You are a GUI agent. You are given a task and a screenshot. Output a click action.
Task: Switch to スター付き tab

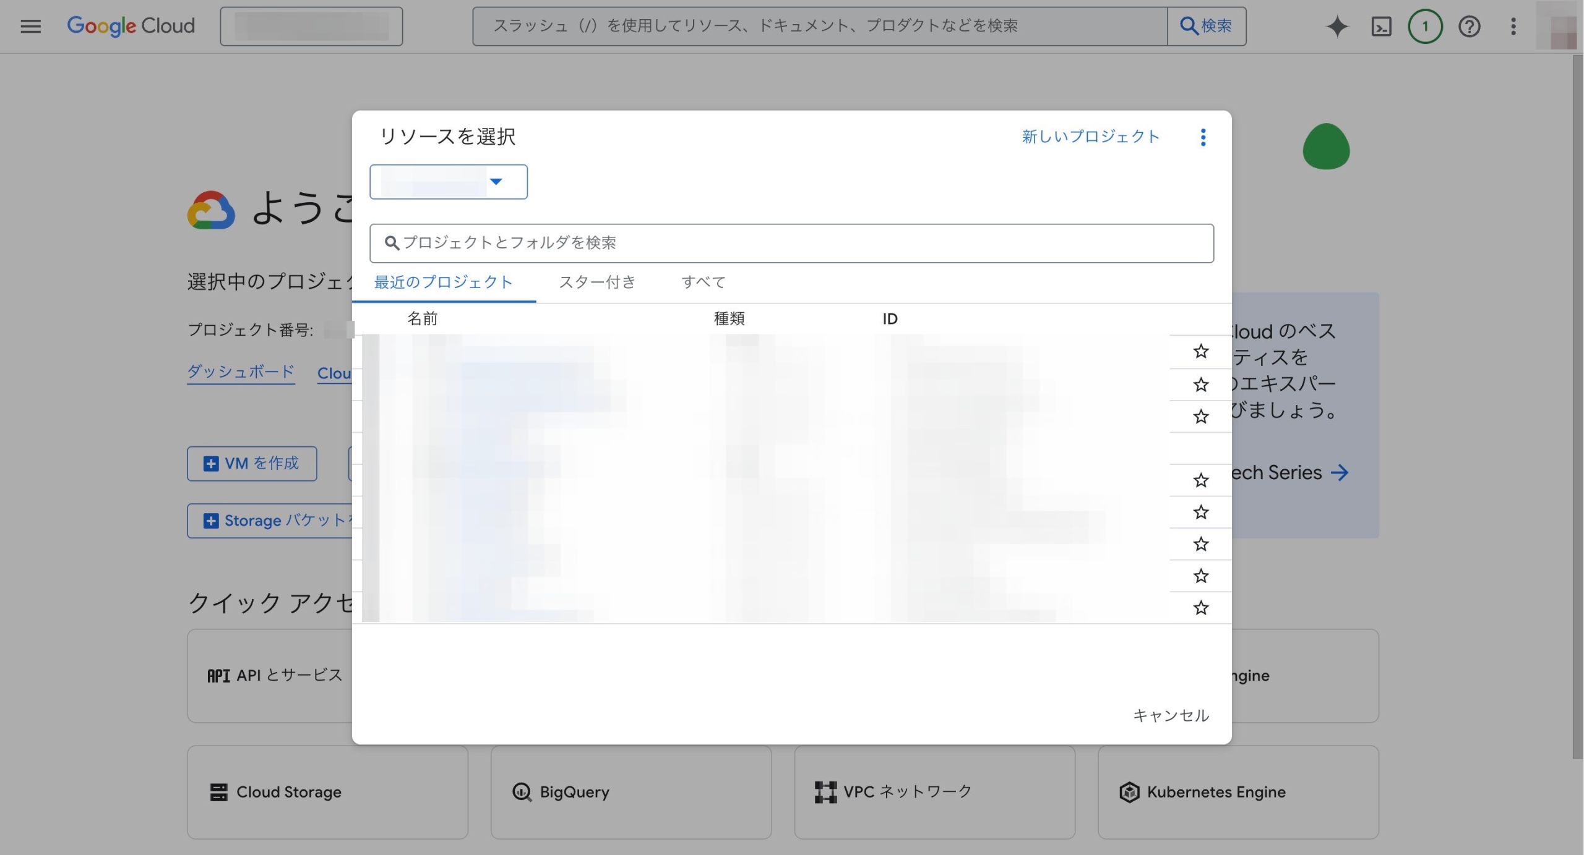coord(596,282)
